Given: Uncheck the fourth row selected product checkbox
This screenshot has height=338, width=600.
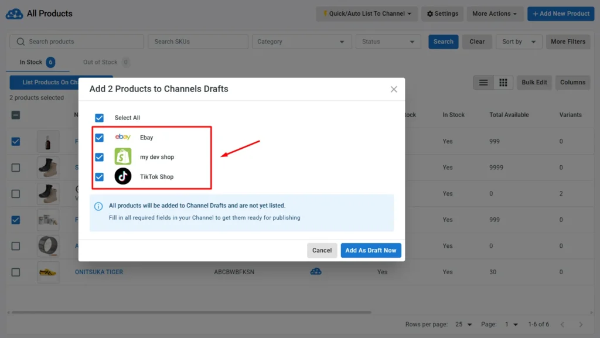Looking at the screenshot, I should click(16, 220).
